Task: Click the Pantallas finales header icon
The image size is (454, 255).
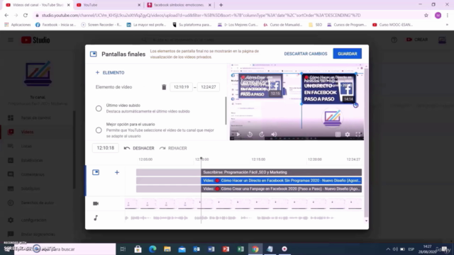Action: pos(93,54)
